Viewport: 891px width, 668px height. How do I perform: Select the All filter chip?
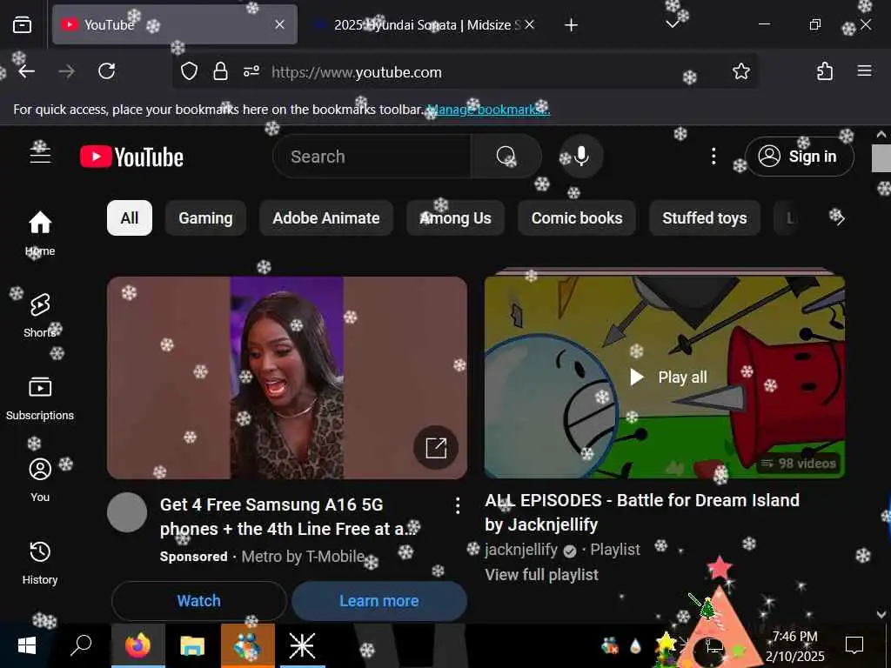pyautogui.click(x=130, y=218)
